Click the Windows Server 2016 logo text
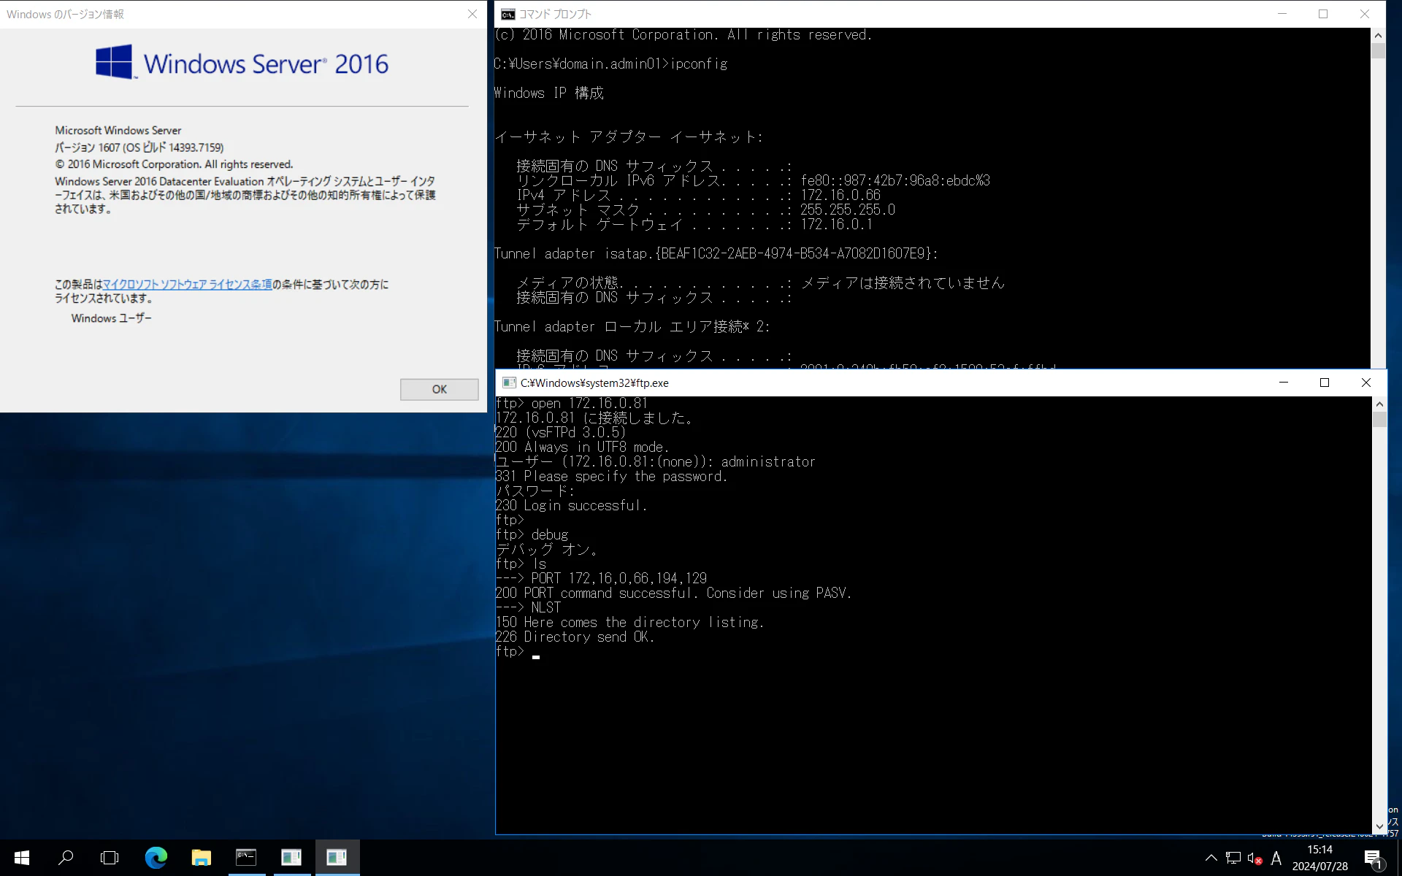 pos(266,64)
